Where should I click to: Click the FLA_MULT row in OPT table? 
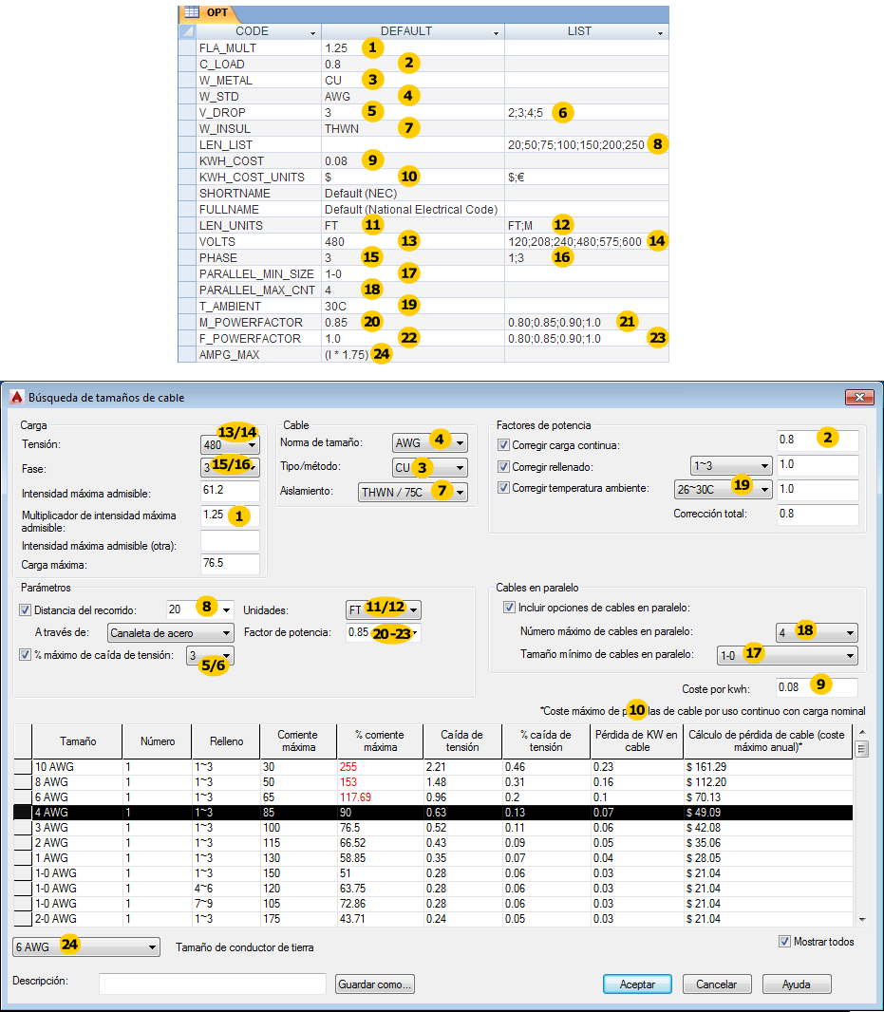pos(423,47)
